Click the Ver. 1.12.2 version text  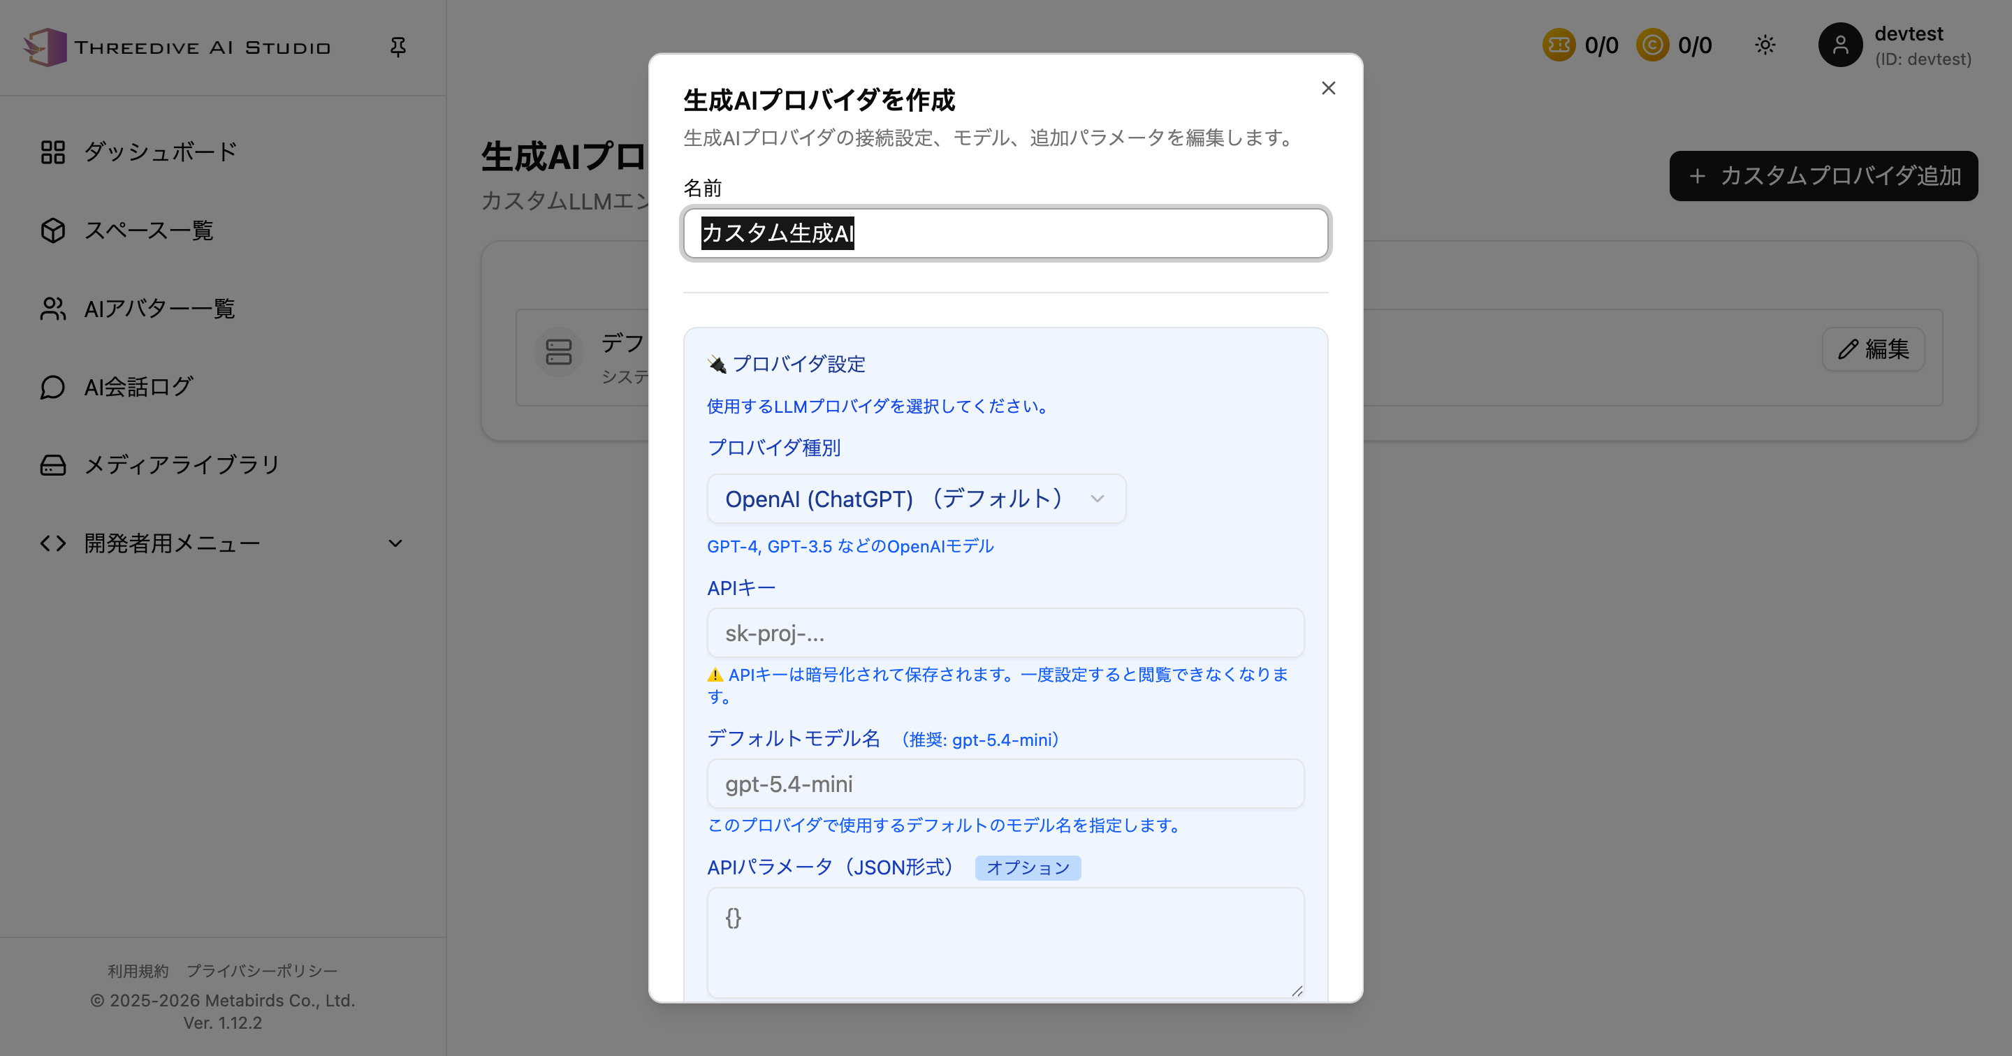pos(223,1022)
